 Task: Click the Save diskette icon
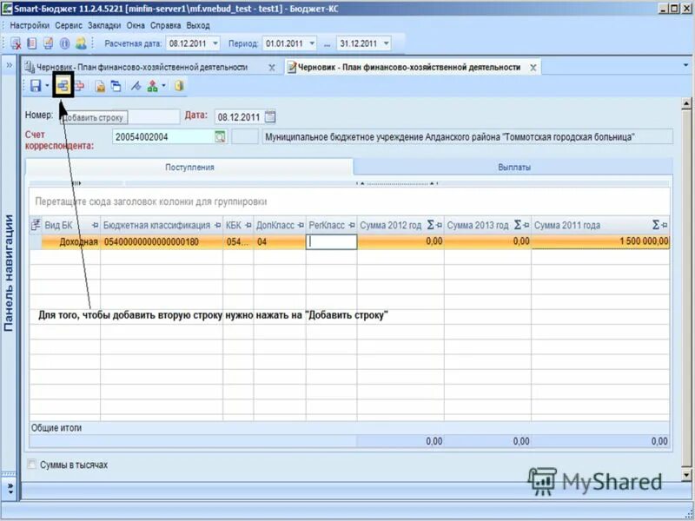click(x=36, y=85)
